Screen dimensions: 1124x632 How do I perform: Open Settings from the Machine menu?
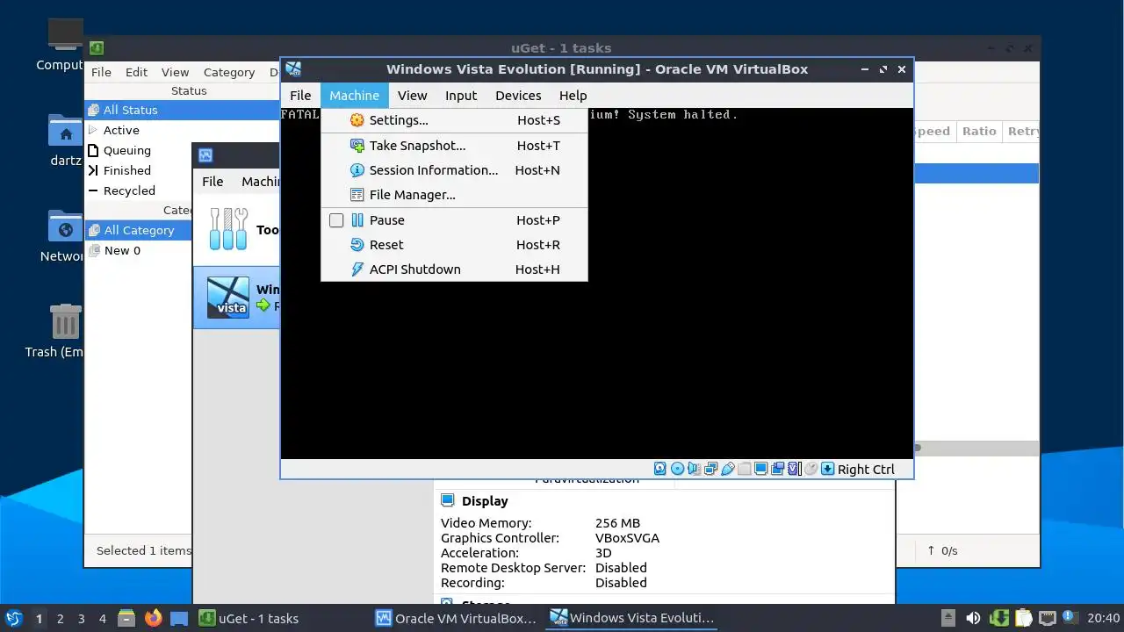click(454, 120)
